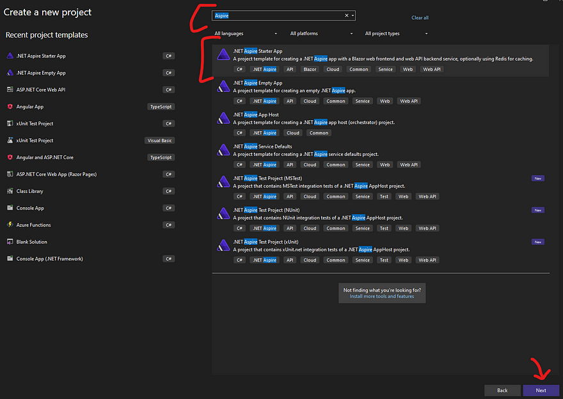The image size is (563, 399).
Task: Click the TypeScript tag on Angular App
Action: pos(161,107)
